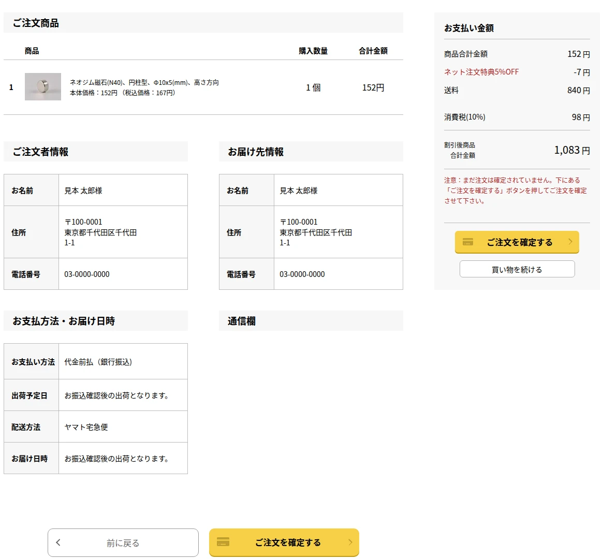603x559 pixels.
Task: Click 見本 太郎様 in ご注文者情報 table
Action: click(x=83, y=190)
